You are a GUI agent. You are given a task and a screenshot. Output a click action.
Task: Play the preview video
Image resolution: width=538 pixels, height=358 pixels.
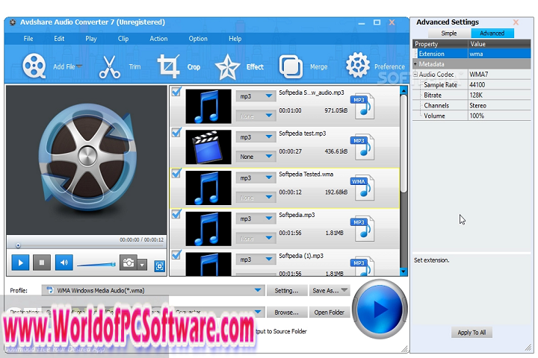click(x=20, y=263)
